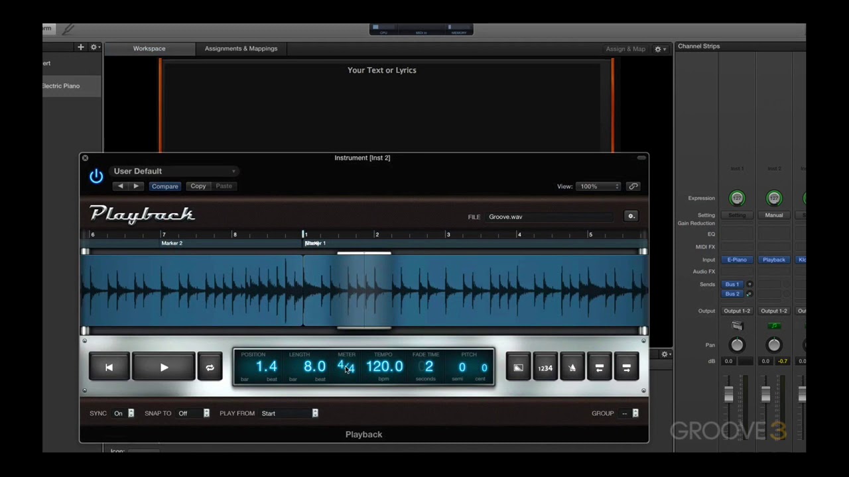Go to next preset arrow
This screenshot has height=477, width=849.
(136, 186)
